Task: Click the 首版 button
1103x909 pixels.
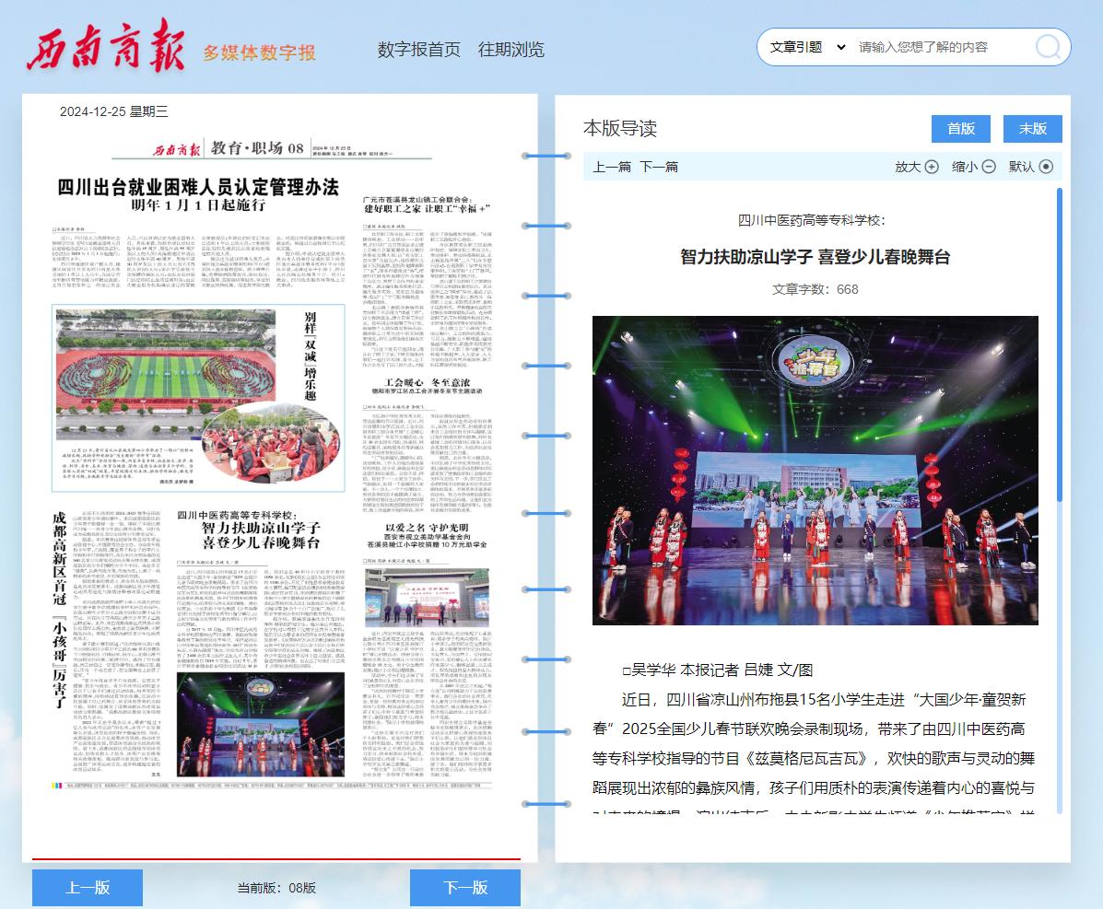Action: pos(961,129)
